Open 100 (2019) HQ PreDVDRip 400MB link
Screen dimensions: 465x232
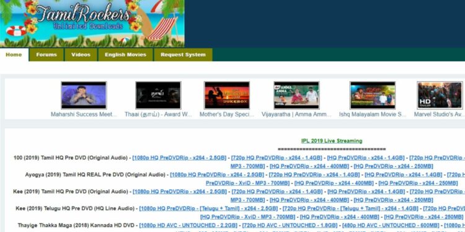309,166
